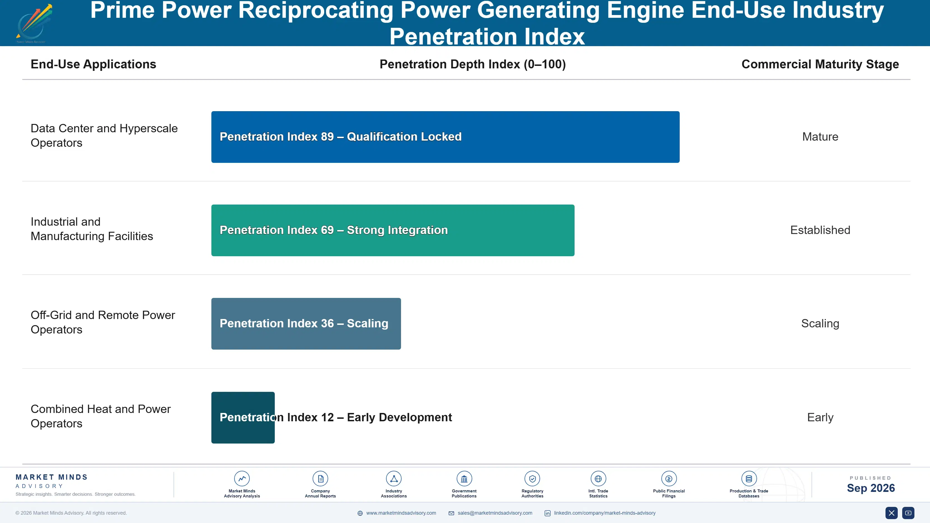Click sales@marketmindsadvisory.com email link
The image size is (930, 523).
click(x=495, y=513)
